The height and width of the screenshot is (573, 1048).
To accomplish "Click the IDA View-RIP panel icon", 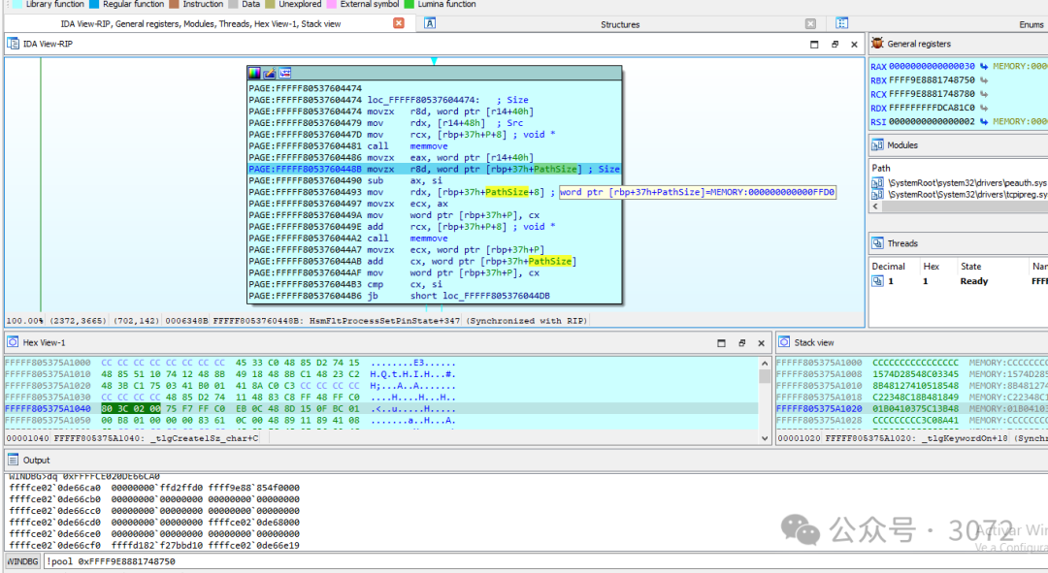I will pyautogui.click(x=13, y=44).
